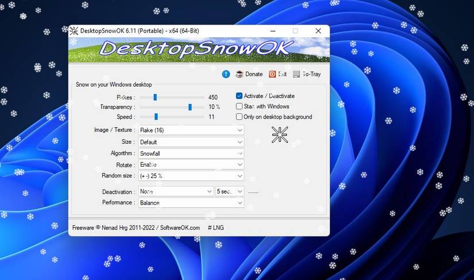Send the program To-Tray
Screen dimensions: 474x280
tap(311, 74)
